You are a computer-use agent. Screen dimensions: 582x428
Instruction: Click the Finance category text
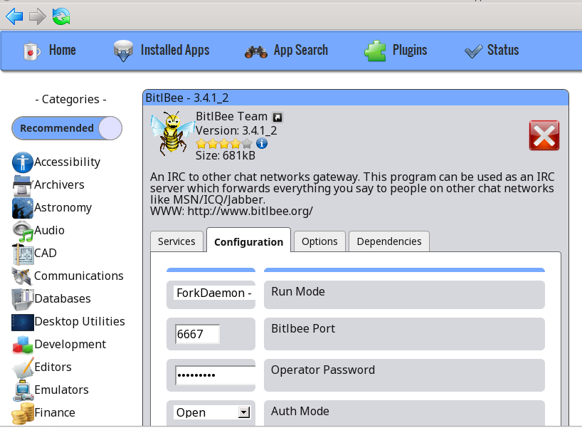[55, 412]
